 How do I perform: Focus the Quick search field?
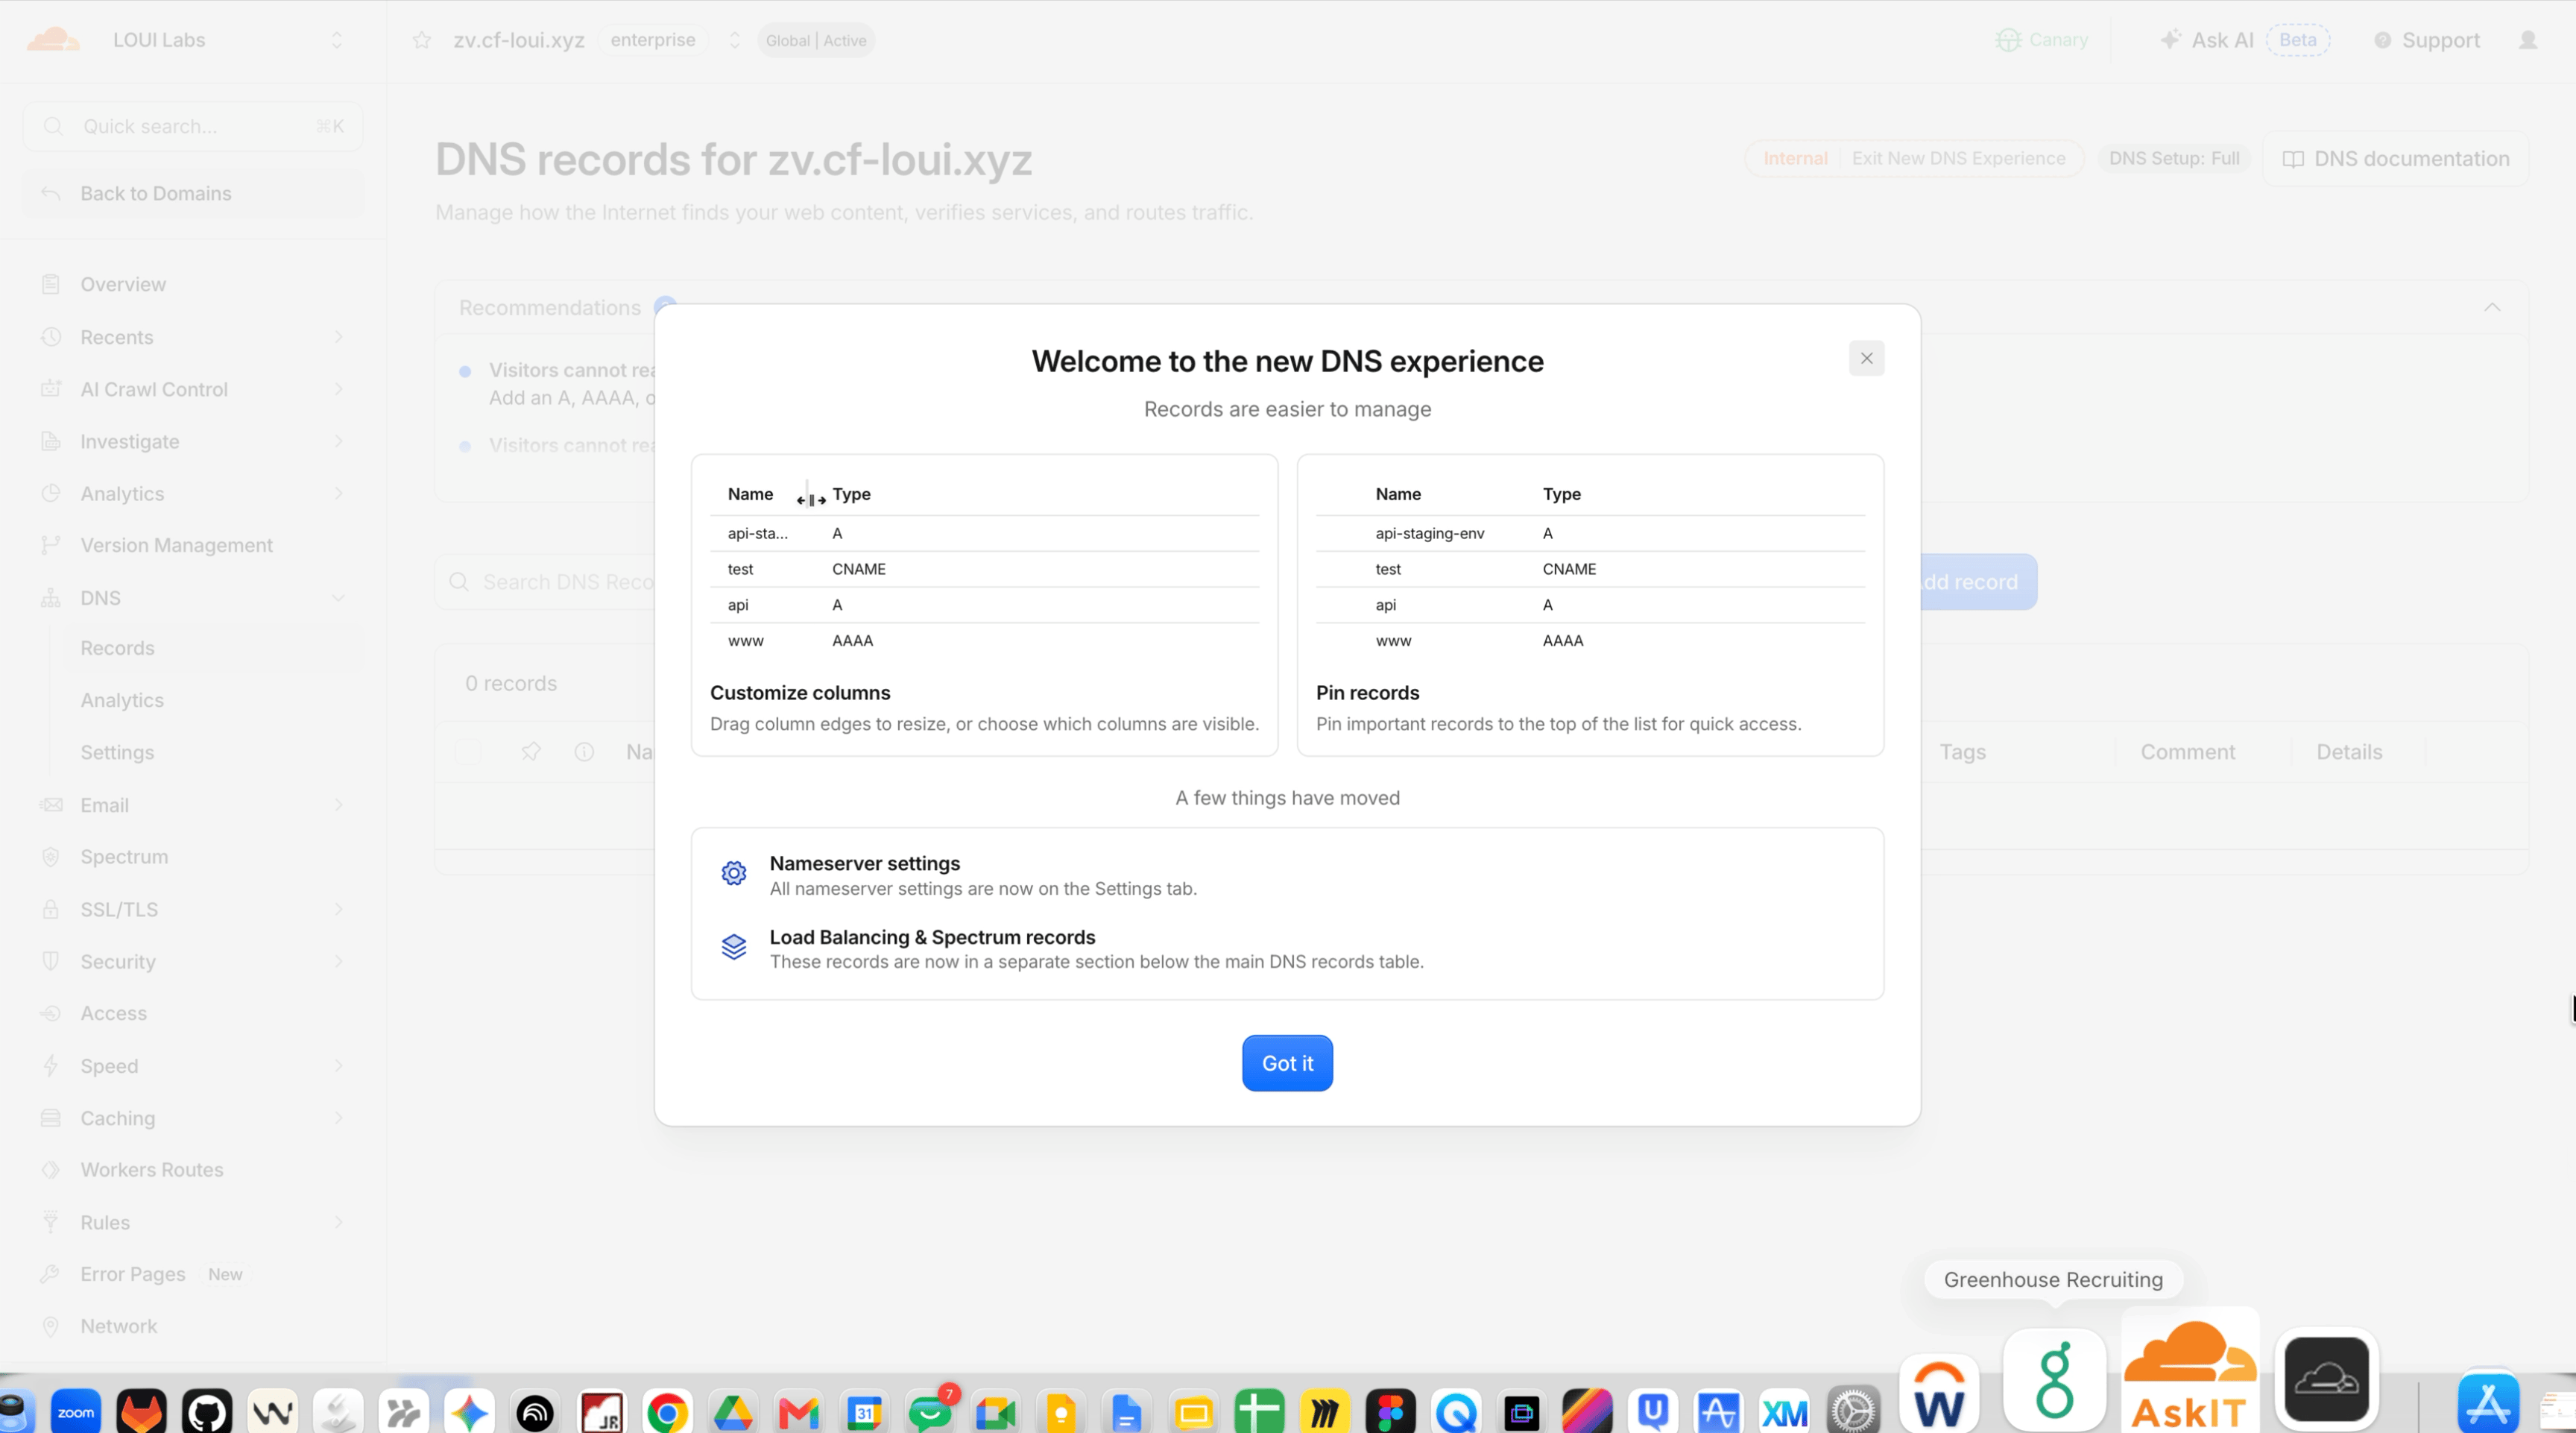192,126
